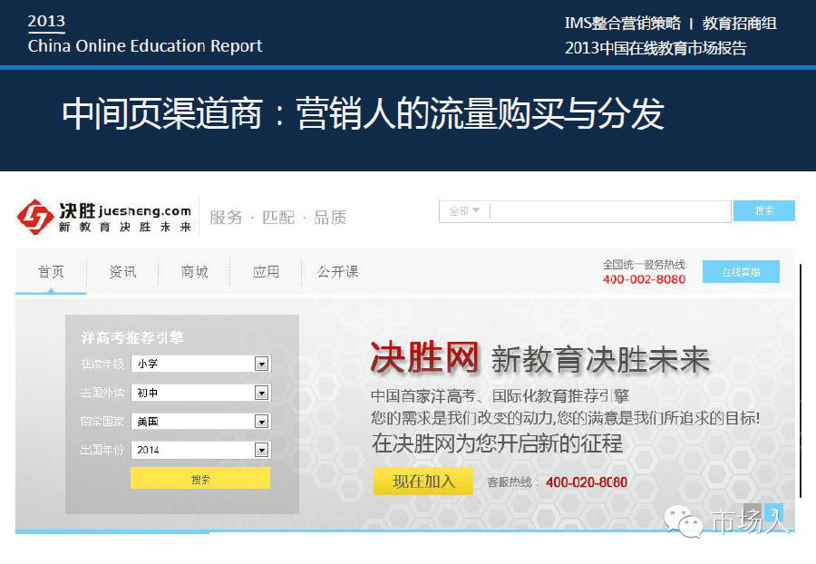816x564 pixels.
Task: Open the 应用 navigation tab
Action: click(266, 272)
